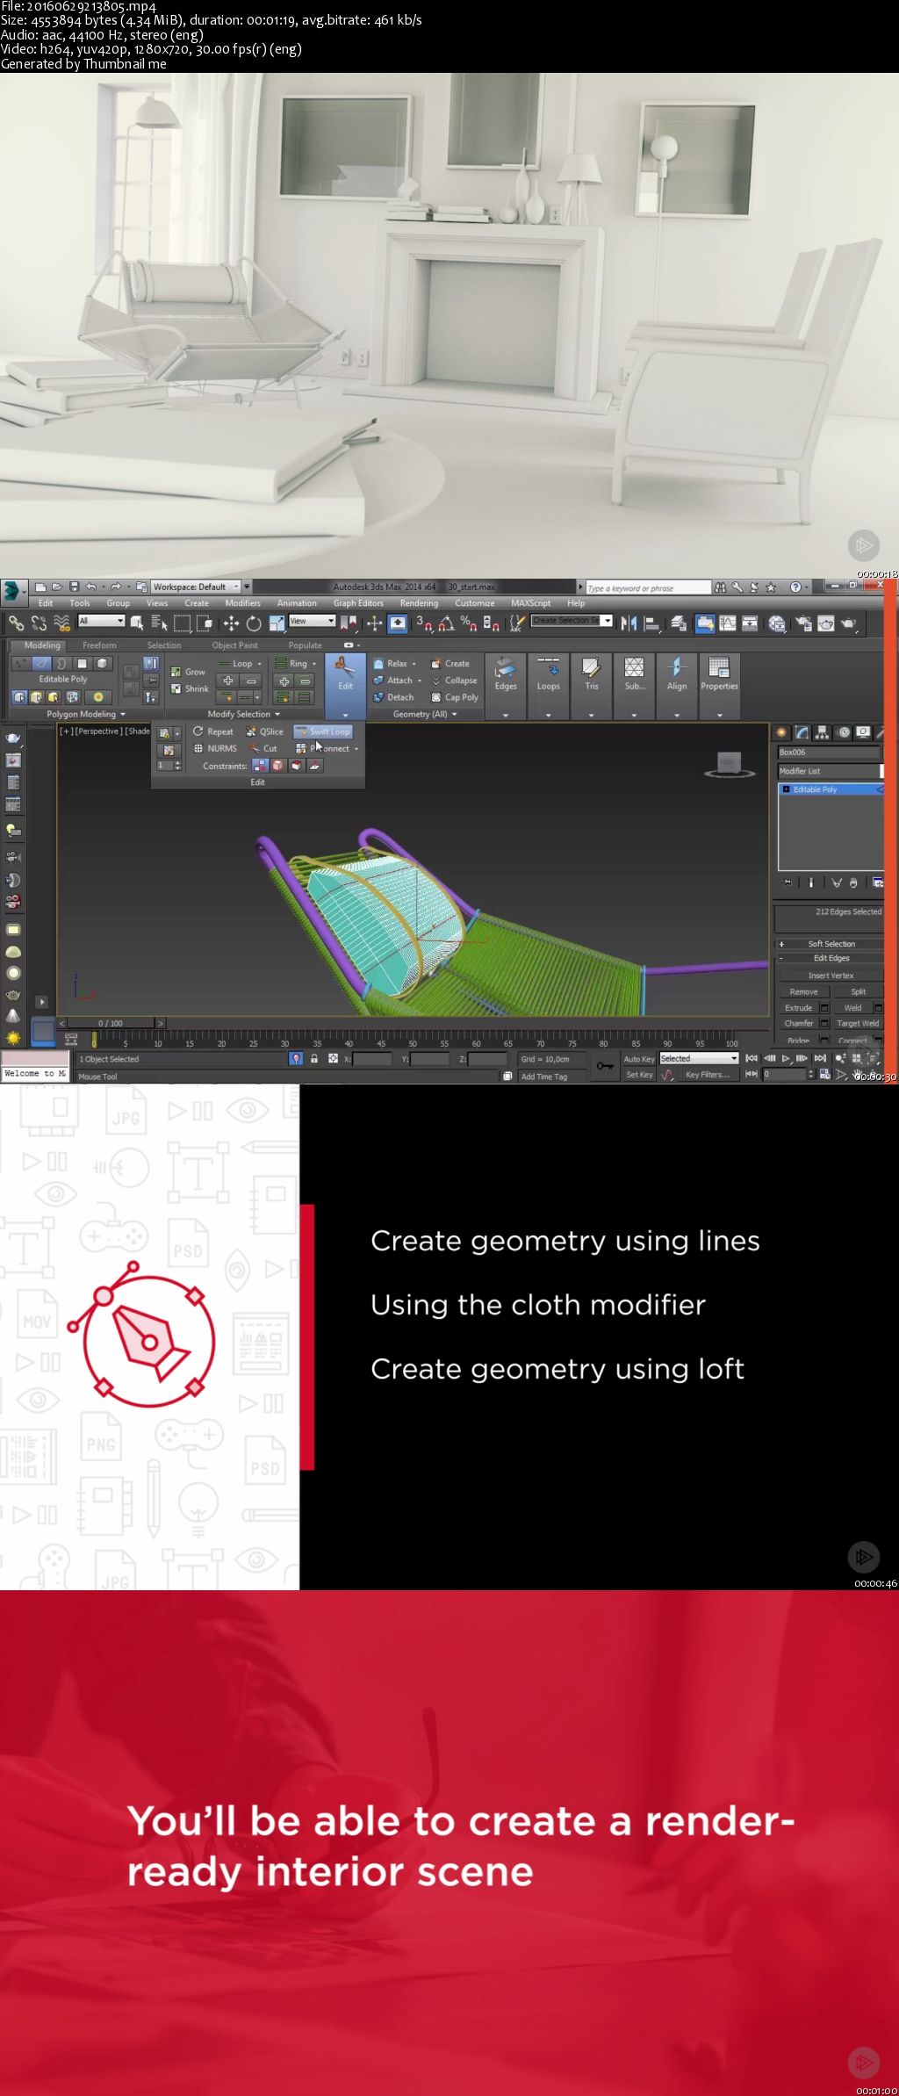Open the Graph Editors menu
This screenshot has width=899, height=2096.
tap(358, 603)
